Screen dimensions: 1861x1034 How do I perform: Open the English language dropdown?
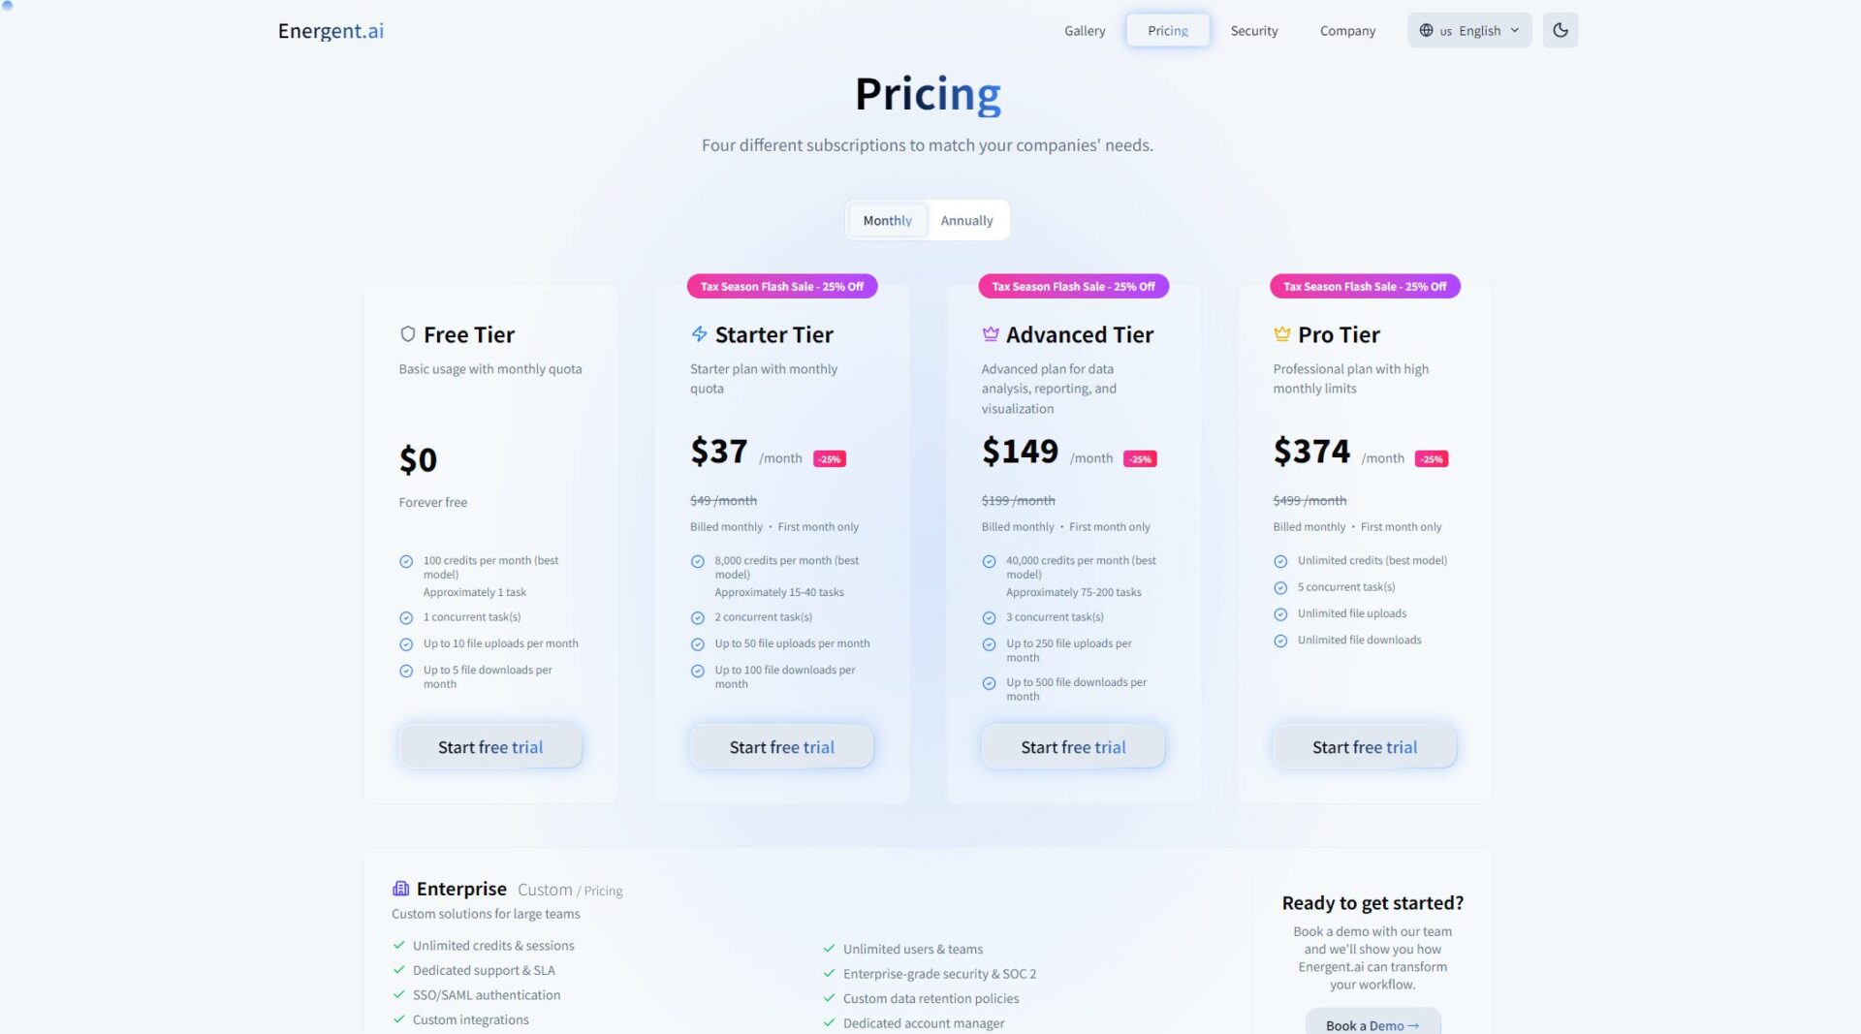click(x=1469, y=30)
